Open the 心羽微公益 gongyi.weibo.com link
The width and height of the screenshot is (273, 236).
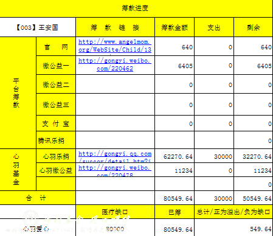[115, 171]
